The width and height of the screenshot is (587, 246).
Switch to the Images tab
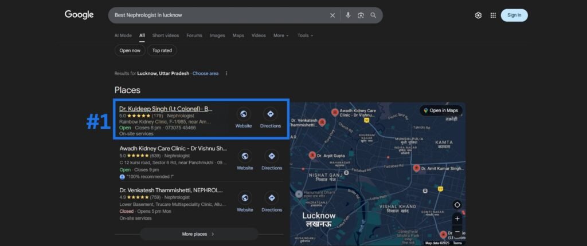coord(217,35)
